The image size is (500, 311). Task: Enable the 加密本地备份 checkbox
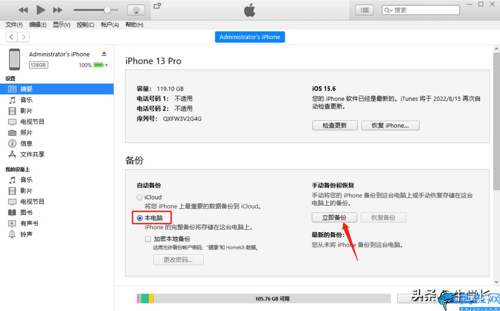tap(148, 239)
